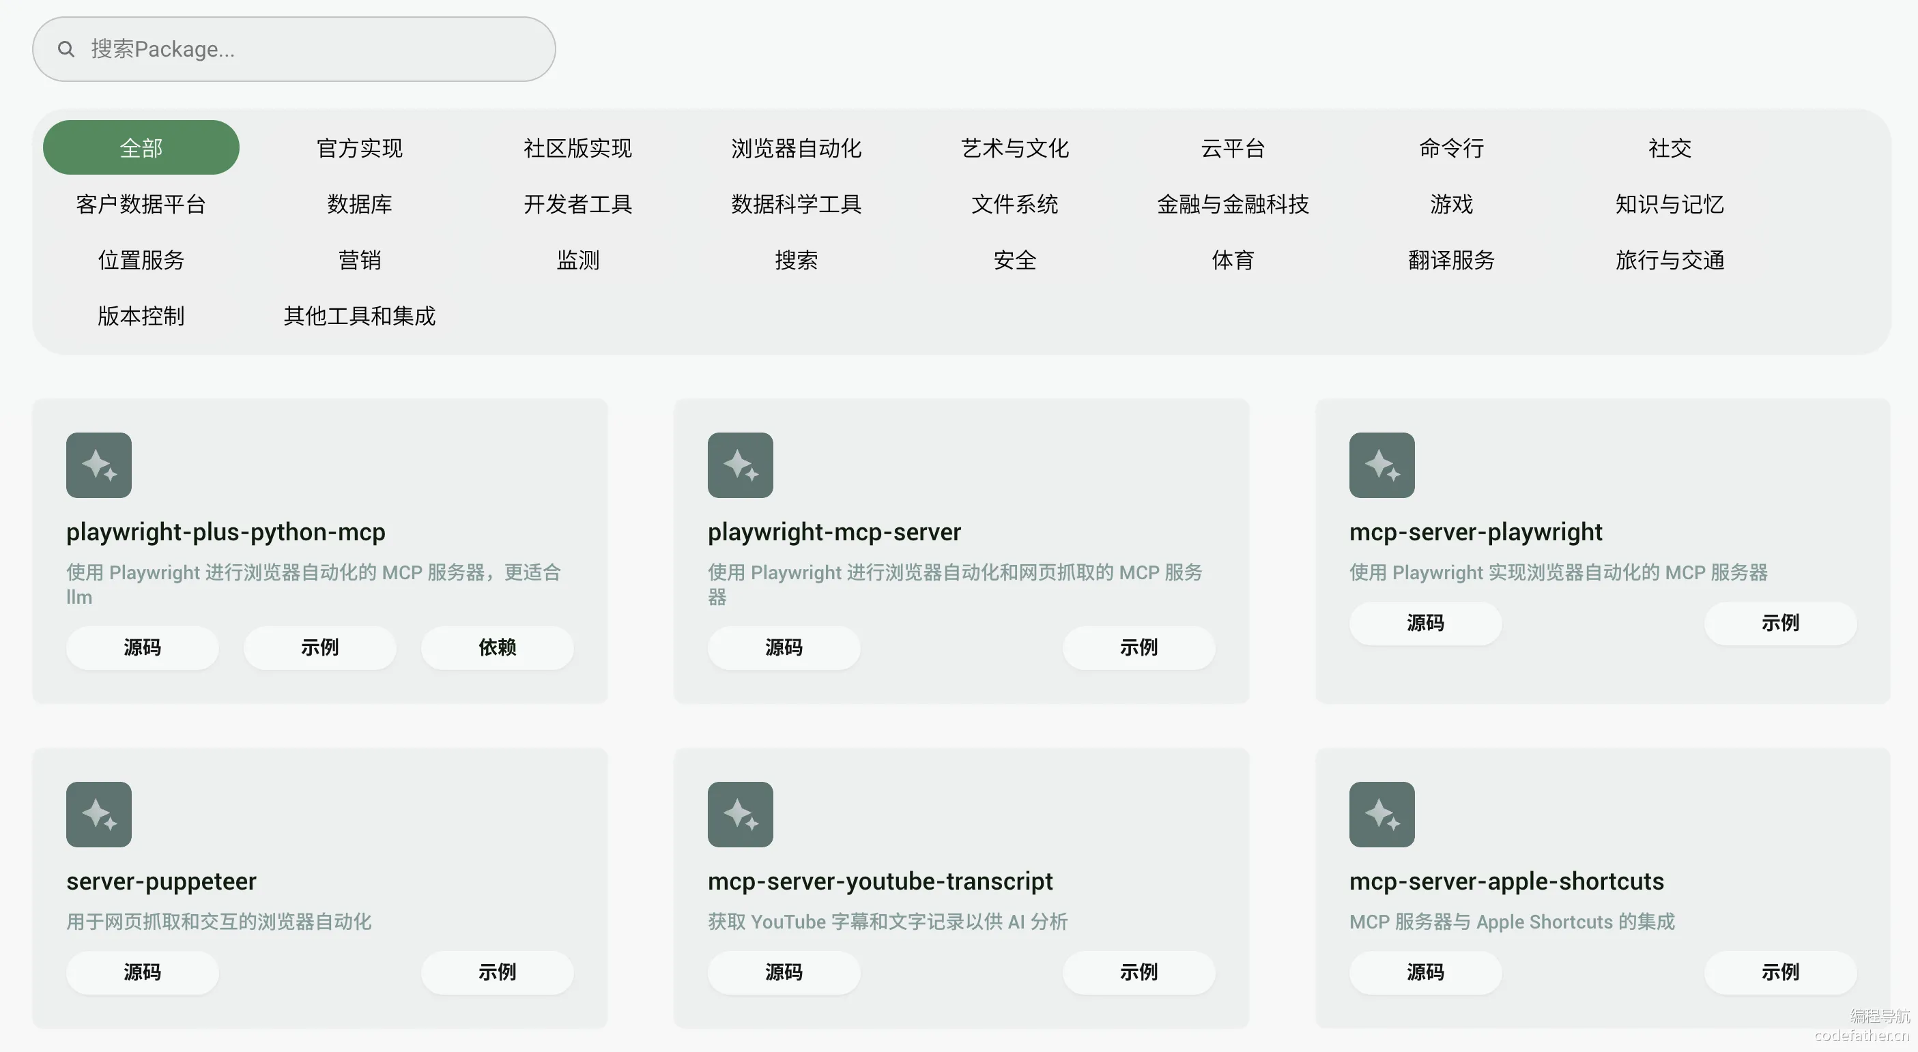Open 源码 for server-puppeteer

click(142, 971)
